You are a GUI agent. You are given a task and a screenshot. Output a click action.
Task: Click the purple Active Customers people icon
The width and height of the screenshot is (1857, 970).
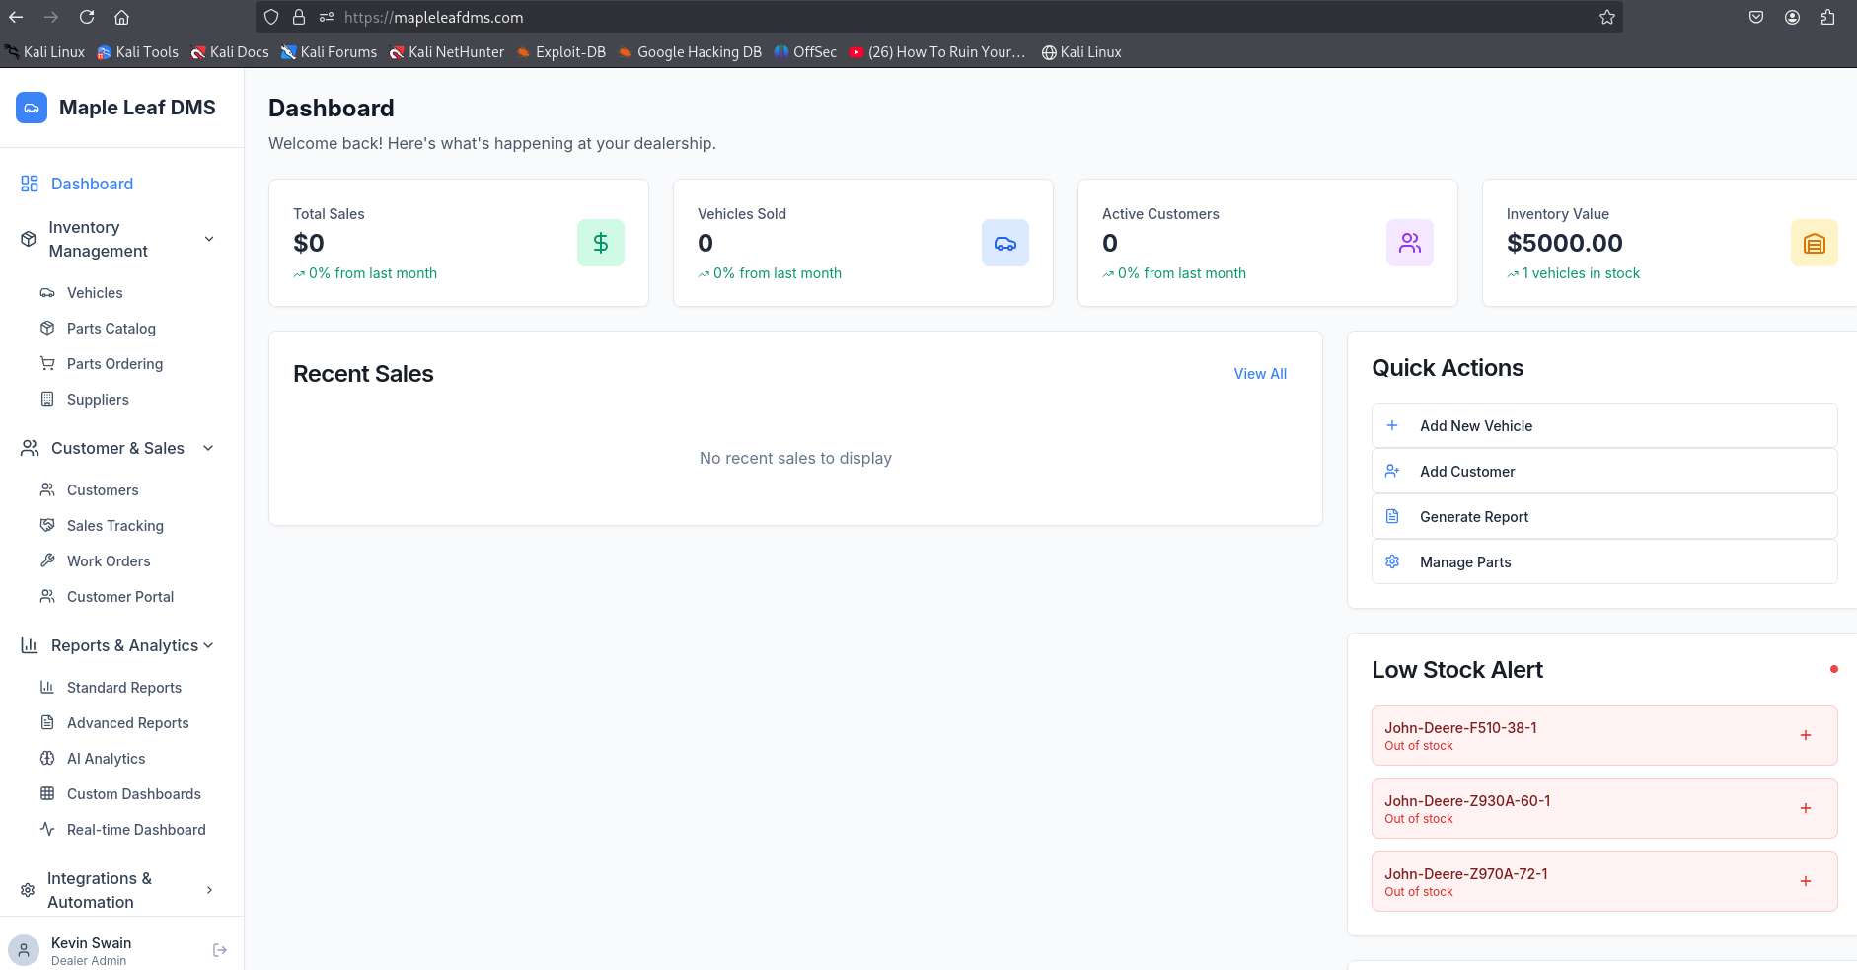pyautogui.click(x=1409, y=243)
